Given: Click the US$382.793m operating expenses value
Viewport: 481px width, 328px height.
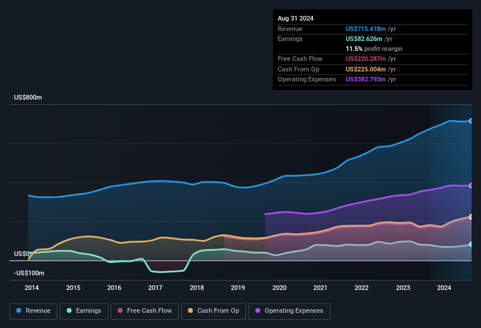Looking at the screenshot, I should point(366,79).
